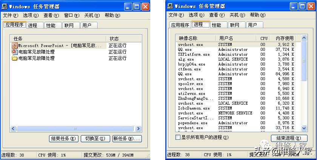Open 文件(F) menu in left window
This screenshot has height=160, width=317.
pos(11,15)
